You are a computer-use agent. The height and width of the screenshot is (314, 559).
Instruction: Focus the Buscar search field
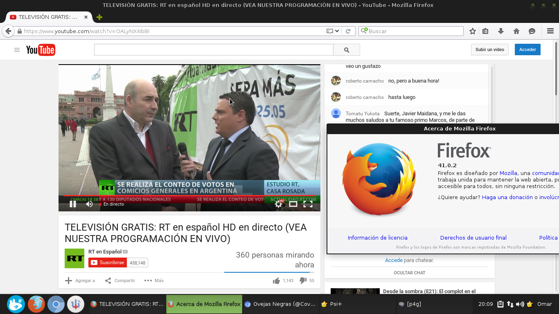tap(411, 31)
